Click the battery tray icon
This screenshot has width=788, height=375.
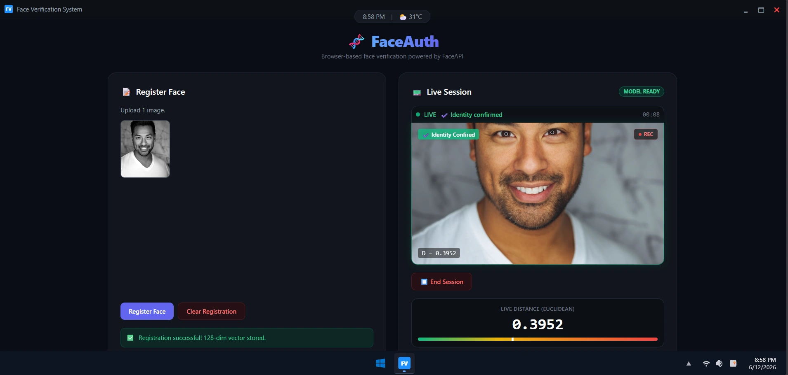[x=734, y=363]
